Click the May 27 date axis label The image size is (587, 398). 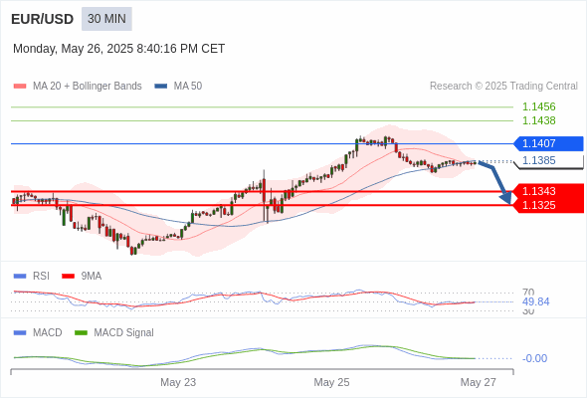pyautogui.click(x=479, y=382)
